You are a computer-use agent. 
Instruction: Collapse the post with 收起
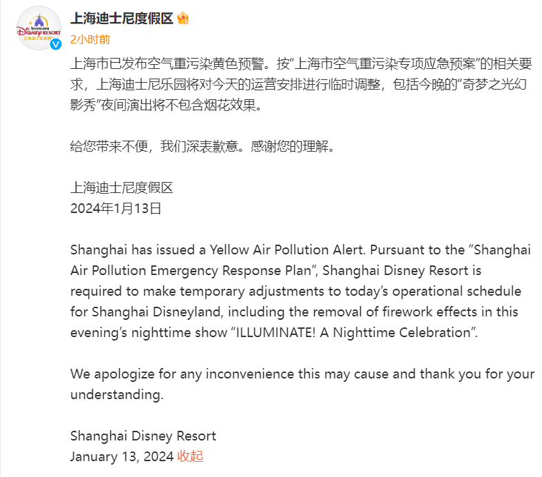pyautogui.click(x=190, y=456)
